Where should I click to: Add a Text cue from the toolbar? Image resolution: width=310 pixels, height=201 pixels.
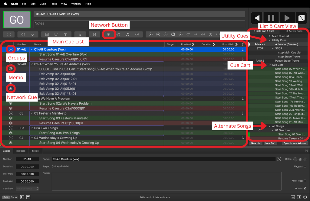click(x=66, y=34)
